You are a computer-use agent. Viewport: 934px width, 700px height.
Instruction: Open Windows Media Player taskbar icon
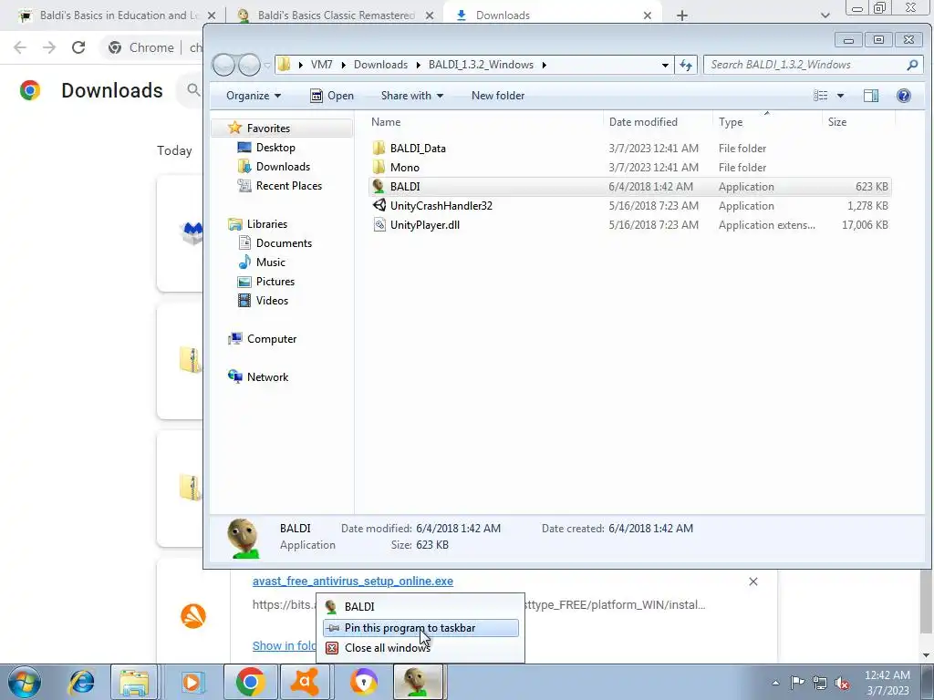(x=192, y=682)
